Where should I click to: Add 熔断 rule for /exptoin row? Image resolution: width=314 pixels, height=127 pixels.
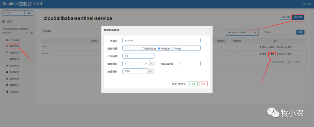[x=272, y=54]
